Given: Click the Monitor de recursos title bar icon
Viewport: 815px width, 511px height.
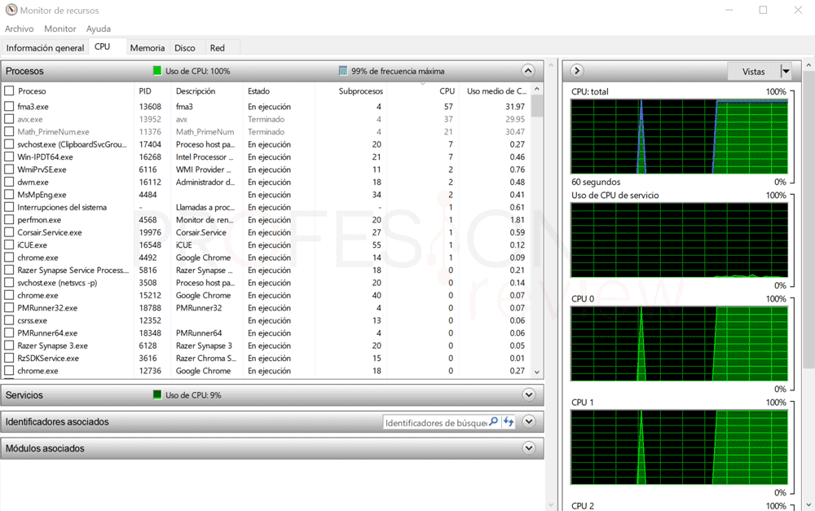Looking at the screenshot, I should (x=11, y=10).
